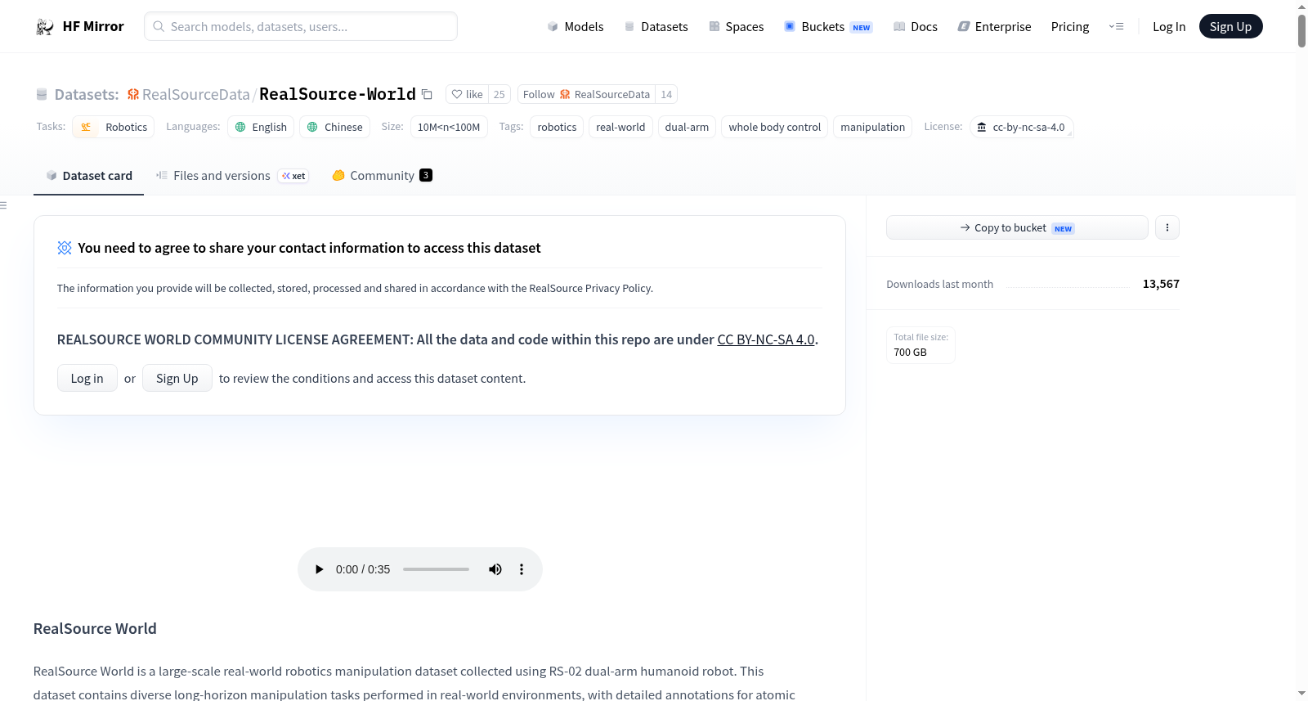Switch to the Dataset card tab
The width and height of the screenshot is (1308, 701).
pos(89,176)
